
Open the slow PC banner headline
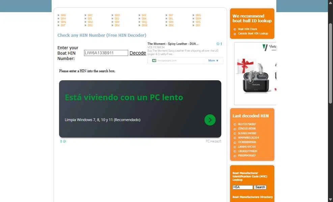point(124,97)
